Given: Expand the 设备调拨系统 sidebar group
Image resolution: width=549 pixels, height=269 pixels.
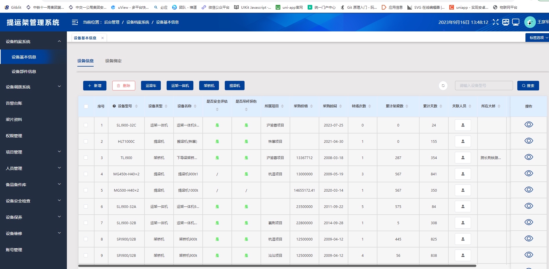Looking at the screenshot, I should pos(33,87).
